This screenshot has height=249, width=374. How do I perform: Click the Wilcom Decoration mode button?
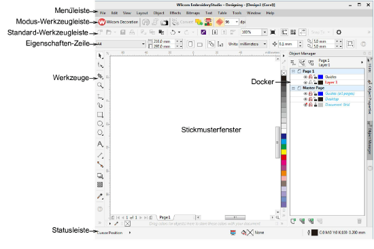pos(118,22)
